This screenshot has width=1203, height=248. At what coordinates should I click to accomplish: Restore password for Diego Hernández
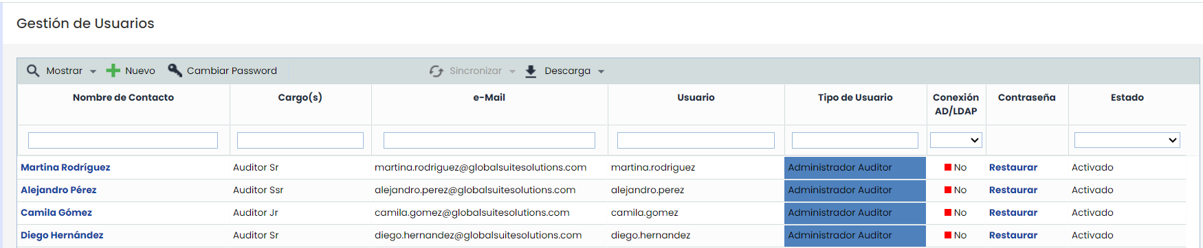click(x=1013, y=235)
